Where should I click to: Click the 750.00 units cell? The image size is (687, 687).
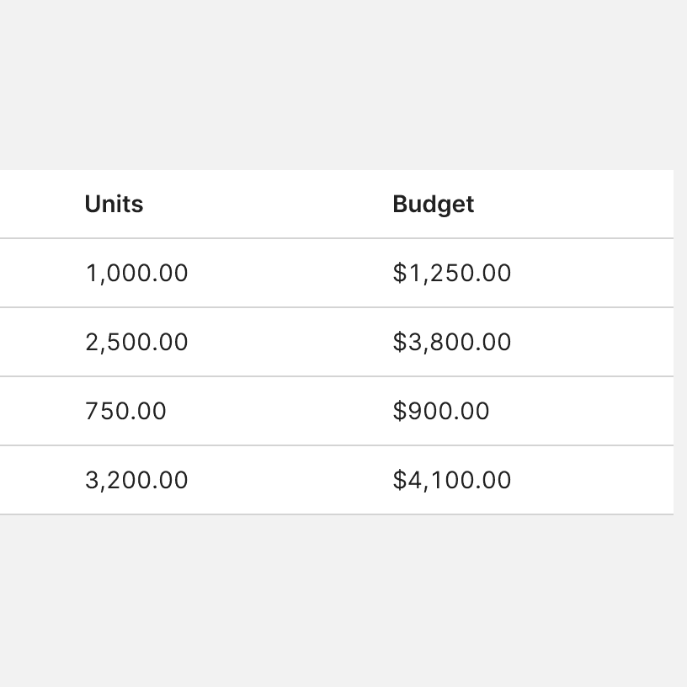tap(125, 412)
